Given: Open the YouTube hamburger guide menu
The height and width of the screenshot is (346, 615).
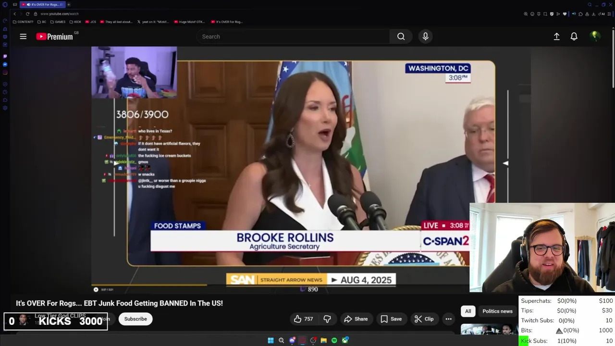Looking at the screenshot, I should (x=23, y=37).
